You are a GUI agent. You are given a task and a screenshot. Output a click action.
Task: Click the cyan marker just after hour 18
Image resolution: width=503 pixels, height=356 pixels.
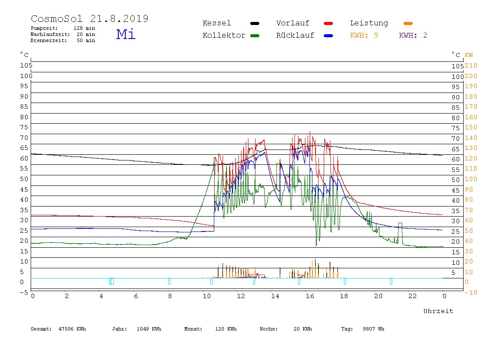[345, 281]
